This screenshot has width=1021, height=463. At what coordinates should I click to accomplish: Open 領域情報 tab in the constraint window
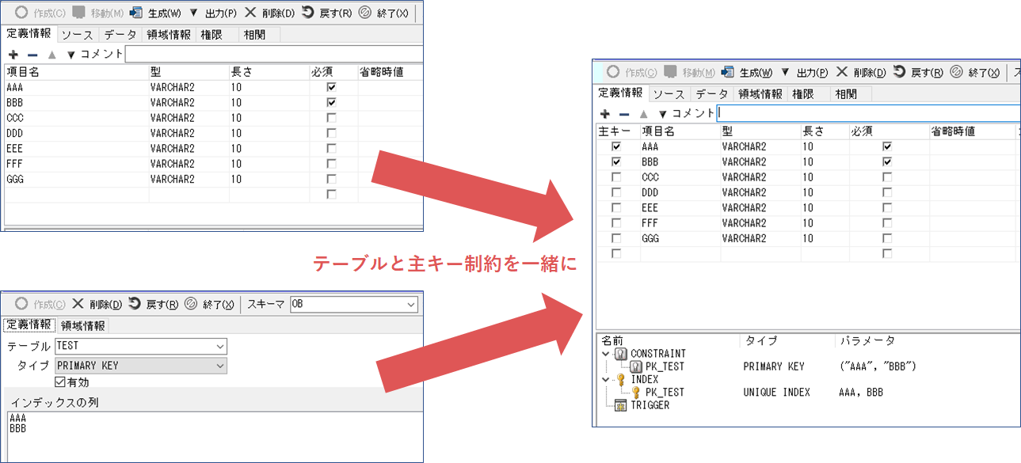83,325
